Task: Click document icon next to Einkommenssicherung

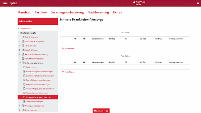Action: (x=23, y=63)
